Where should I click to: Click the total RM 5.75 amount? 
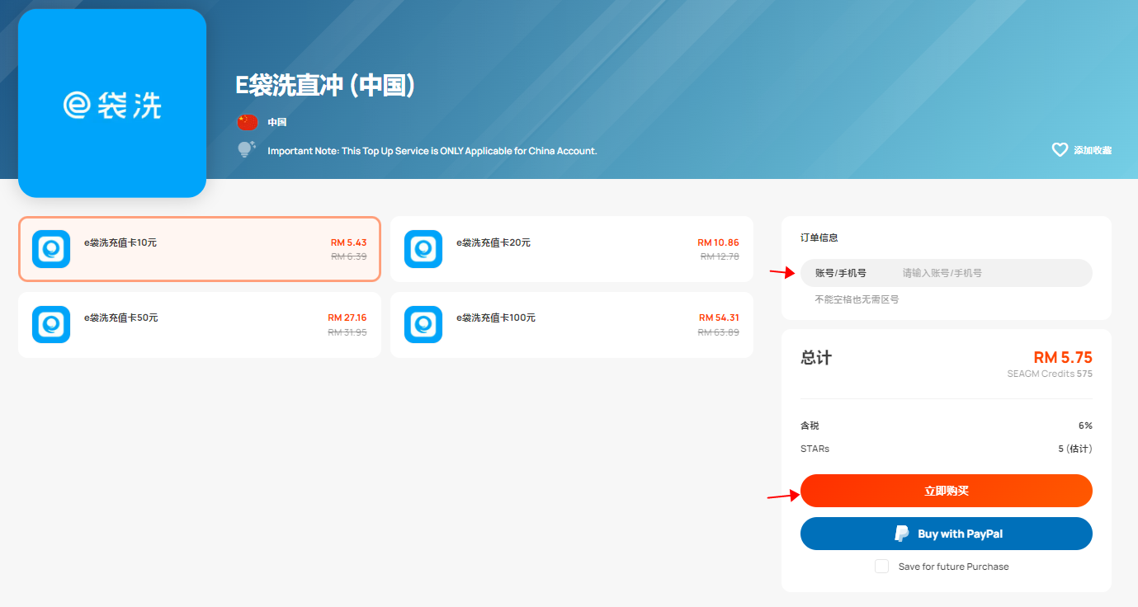tap(1063, 357)
